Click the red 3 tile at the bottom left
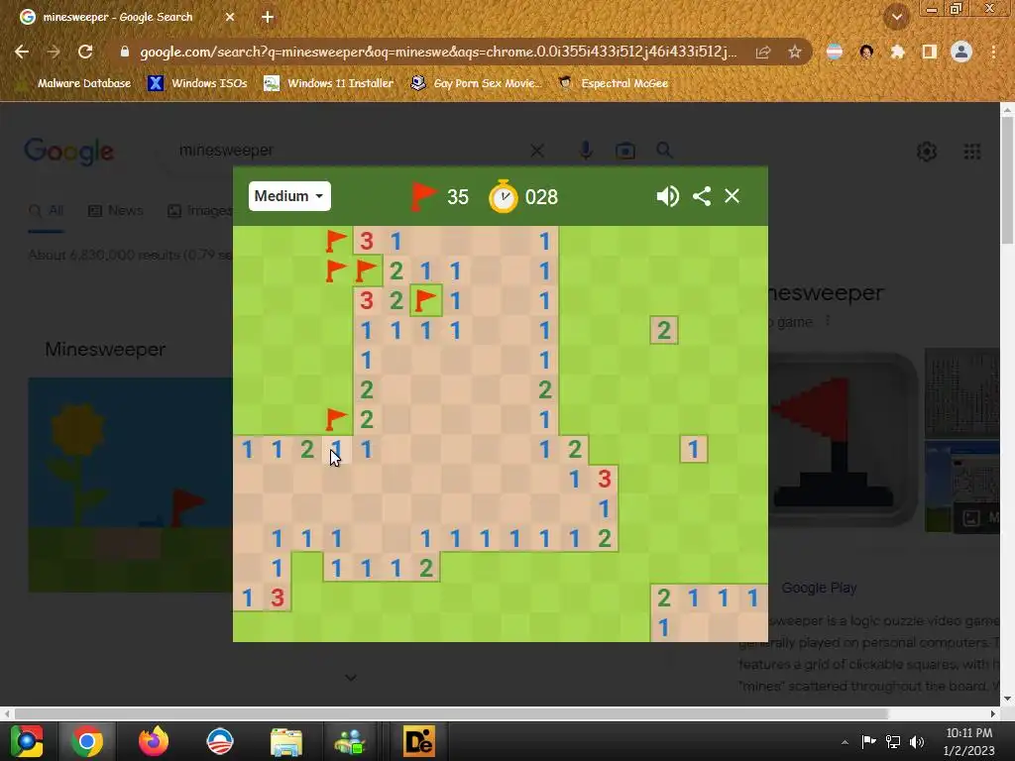 point(278,598)
